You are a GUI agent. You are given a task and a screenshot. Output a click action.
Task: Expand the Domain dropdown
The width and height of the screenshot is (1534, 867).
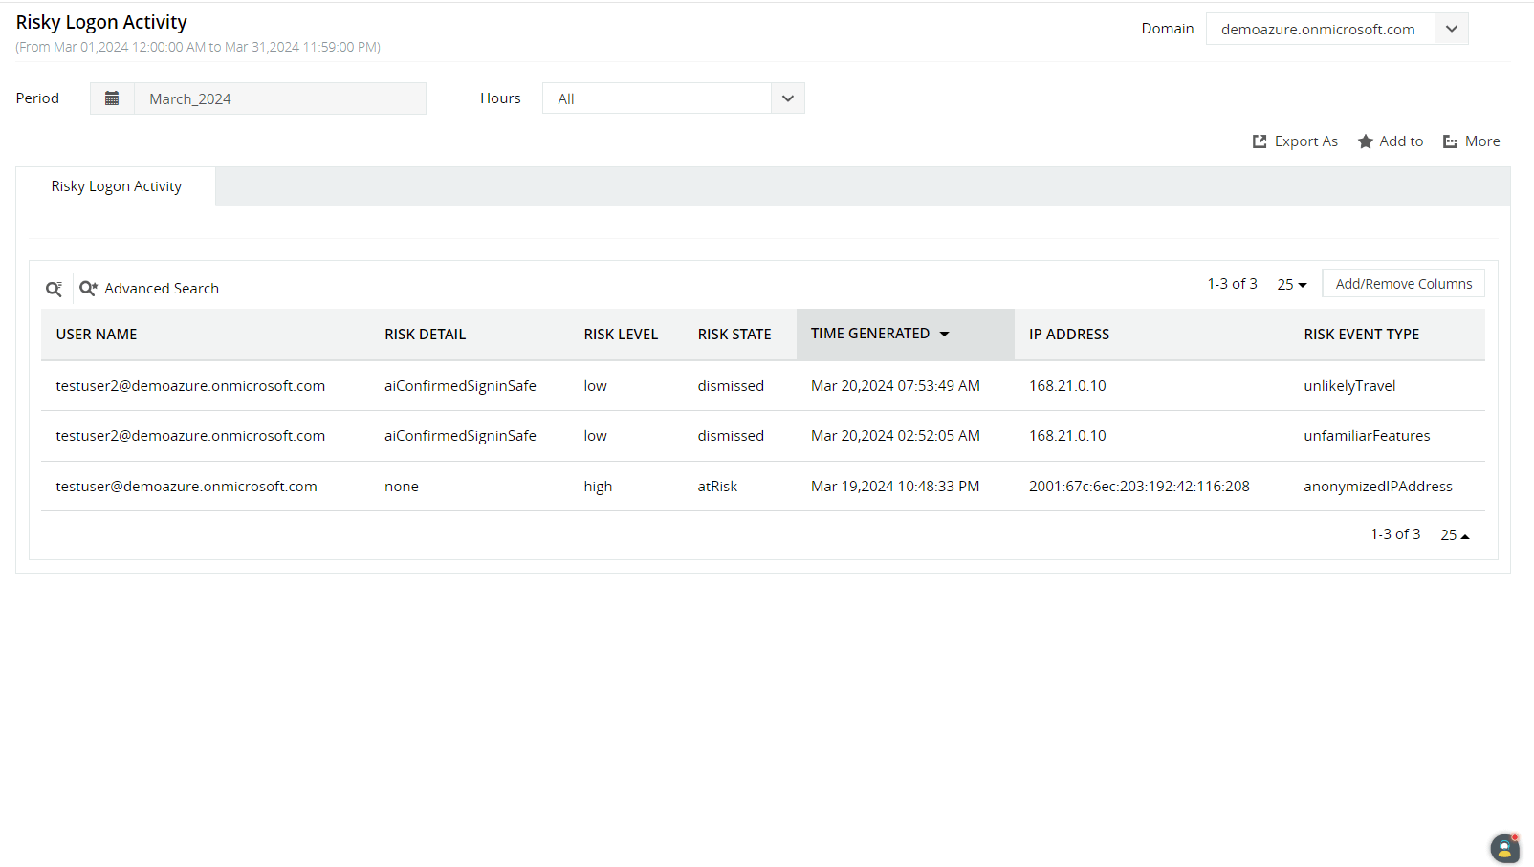pos(1451,29)
